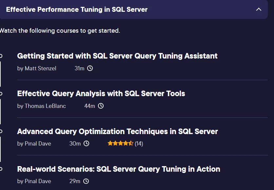This screenshot has height=190, width=274.
Task: Open Advanced Query Optimization Techniques in SQL Server
Action: (117, 131)
